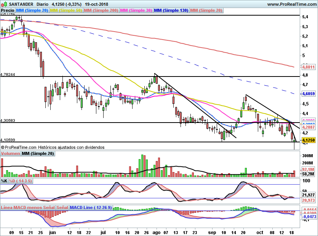Select the MM (Simple 130) label
Image resolution: width=318 pixels, height=236 pixels.
[x=171, y=10]
